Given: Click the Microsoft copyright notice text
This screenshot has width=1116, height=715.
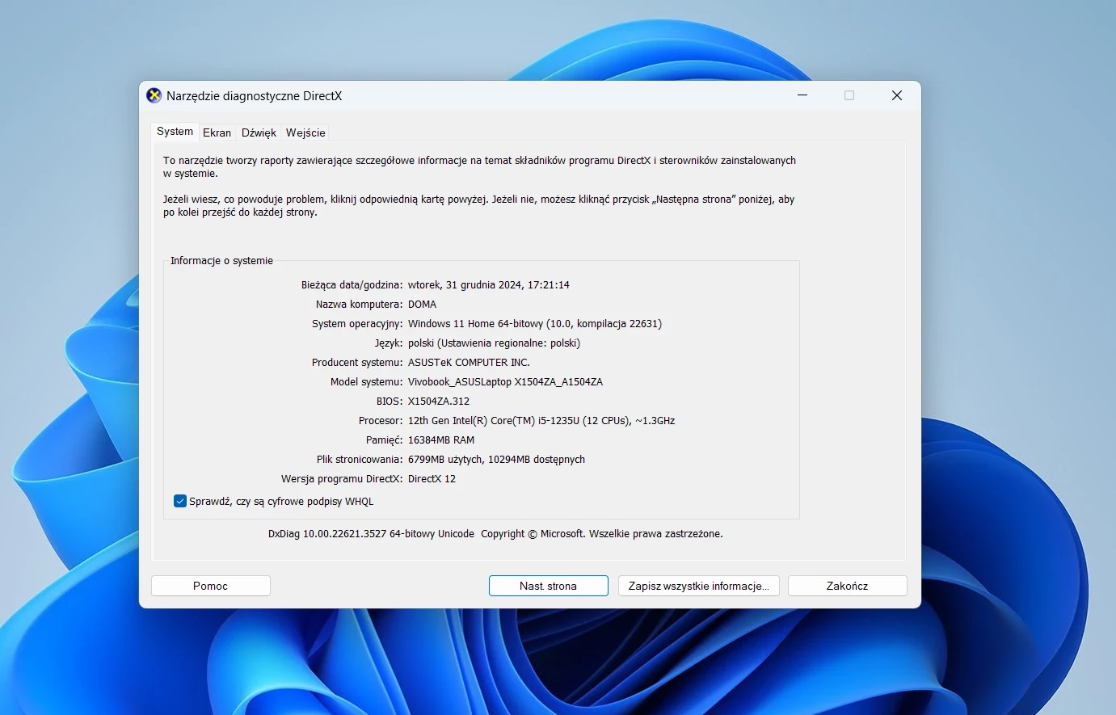Looking at the screenshot, I should point(602,534).
